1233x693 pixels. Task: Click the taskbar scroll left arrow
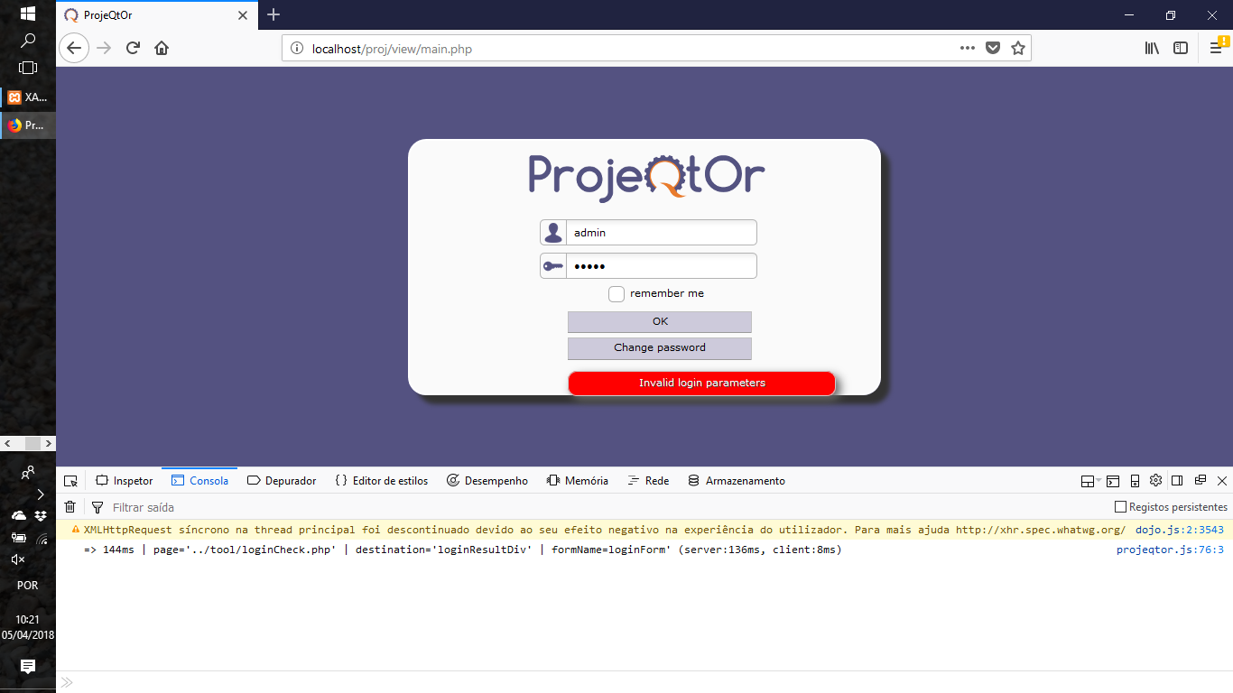7,444
